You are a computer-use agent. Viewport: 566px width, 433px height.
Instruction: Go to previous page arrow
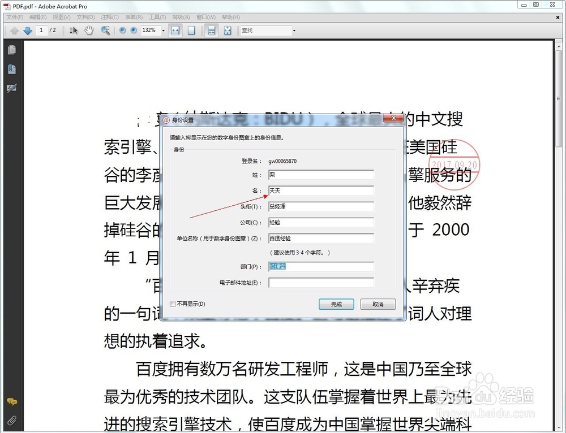coord(15,31)
